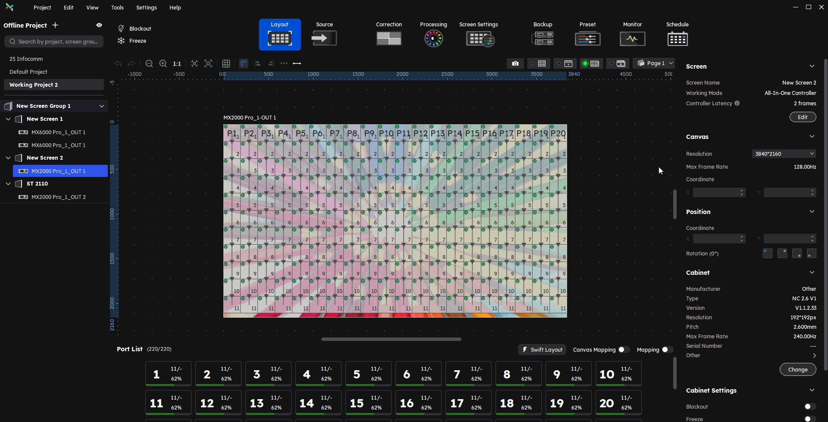Turn on the Mapping toggle
This screenshot has width=828, height=422.
coord(667,350)
